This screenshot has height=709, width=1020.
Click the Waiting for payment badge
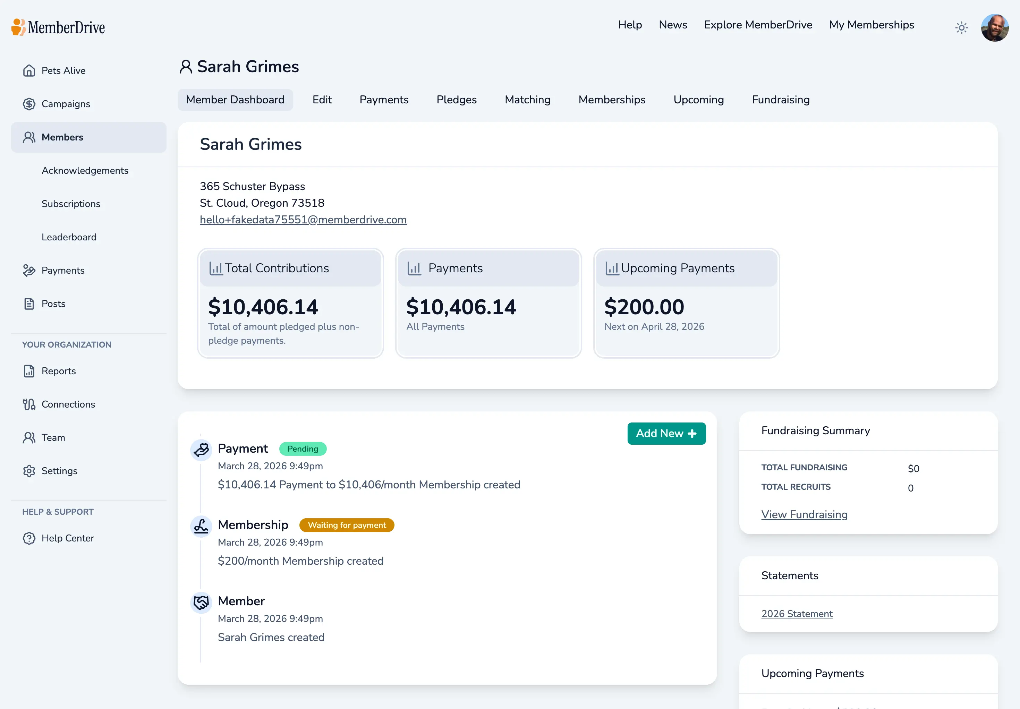point(347,525)
